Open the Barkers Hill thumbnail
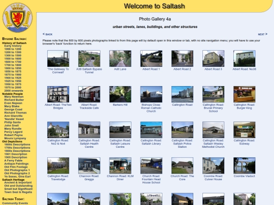Screen dimensions: 274x205 click(x=120, y=94)
